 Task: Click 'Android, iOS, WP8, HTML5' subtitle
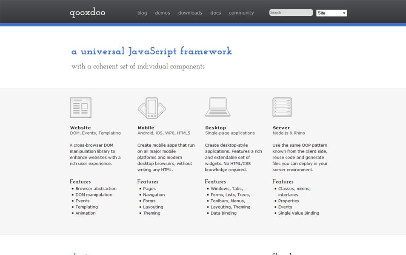point(164,133)
